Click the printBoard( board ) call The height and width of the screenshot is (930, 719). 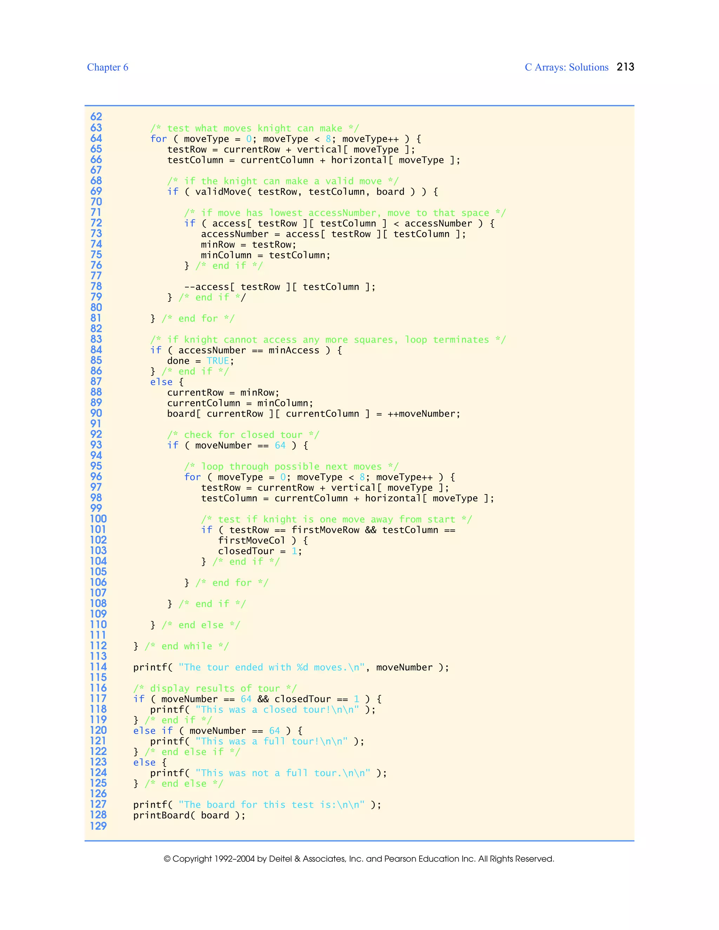(x=189, y=815)
